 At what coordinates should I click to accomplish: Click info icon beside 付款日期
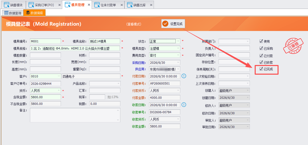pos(184,76)
